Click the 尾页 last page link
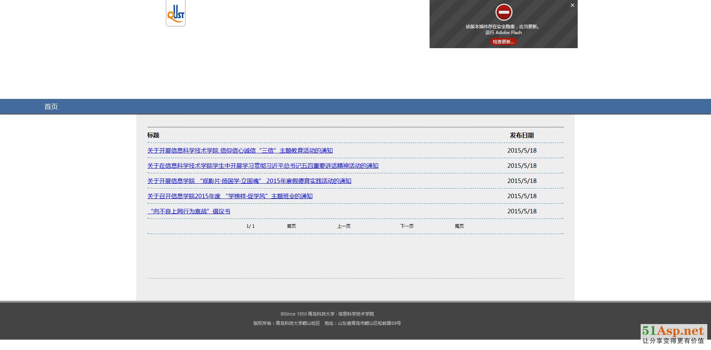This screenshot has width=711, height=350. click(459, 226)
